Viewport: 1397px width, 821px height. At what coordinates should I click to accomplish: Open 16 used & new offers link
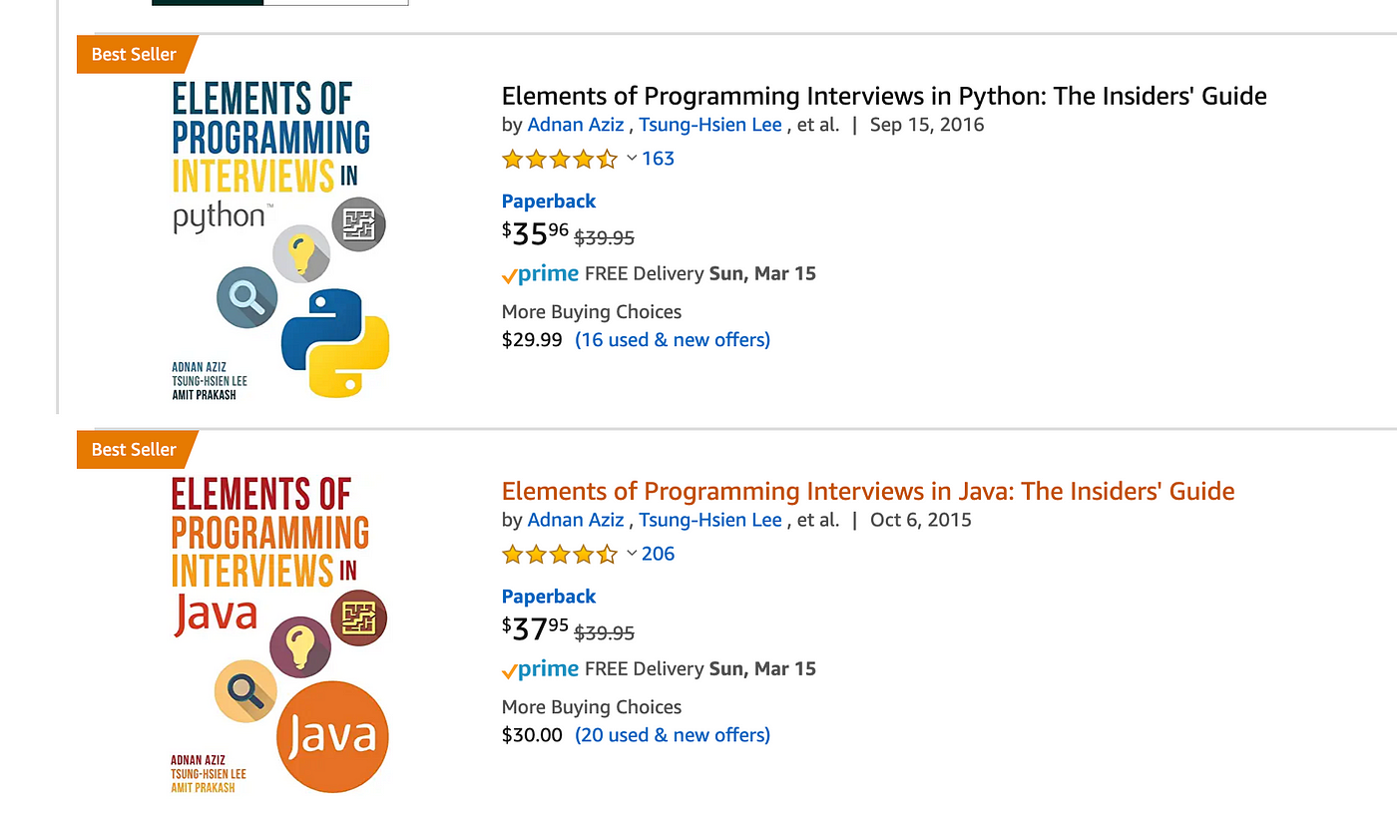click(x=673, y=340)
